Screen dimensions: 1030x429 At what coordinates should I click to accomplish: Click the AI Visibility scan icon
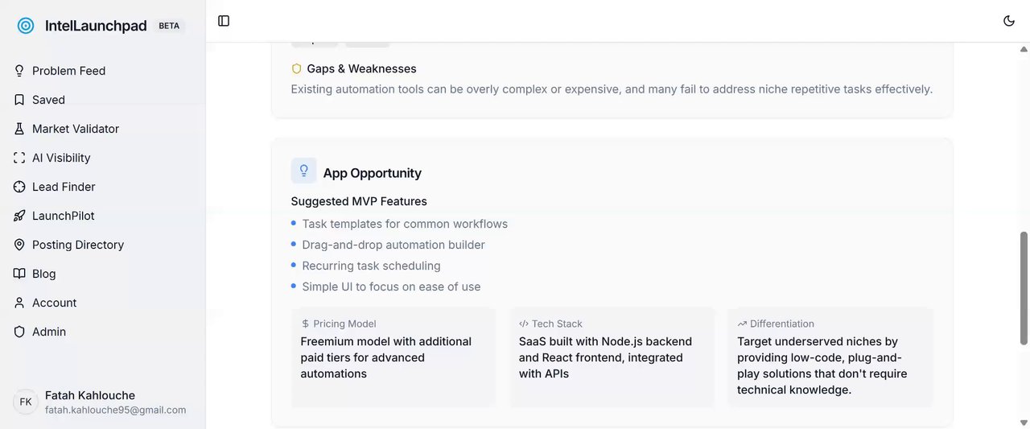point(19,158)
